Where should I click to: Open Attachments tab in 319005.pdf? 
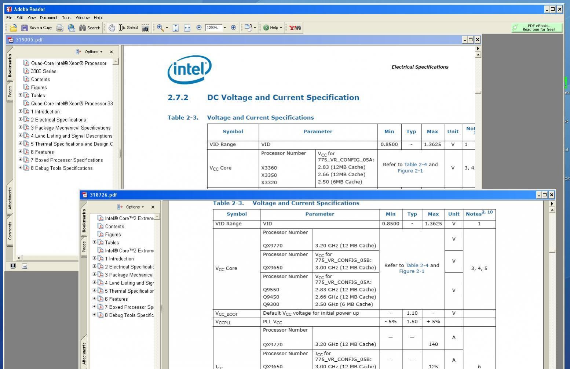point(10,198)
